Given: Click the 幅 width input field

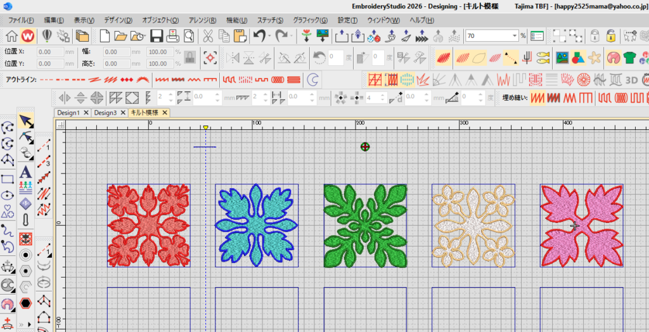Looking at the screenshot, I should (117, 52).
